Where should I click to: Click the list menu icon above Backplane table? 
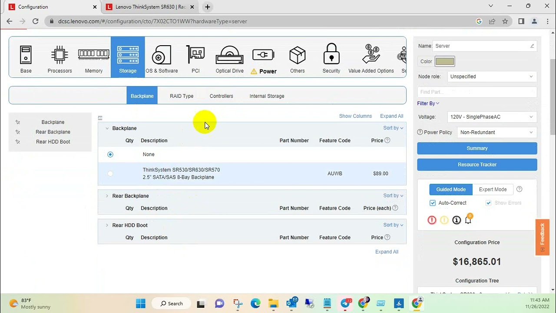[x=100, y=118]
